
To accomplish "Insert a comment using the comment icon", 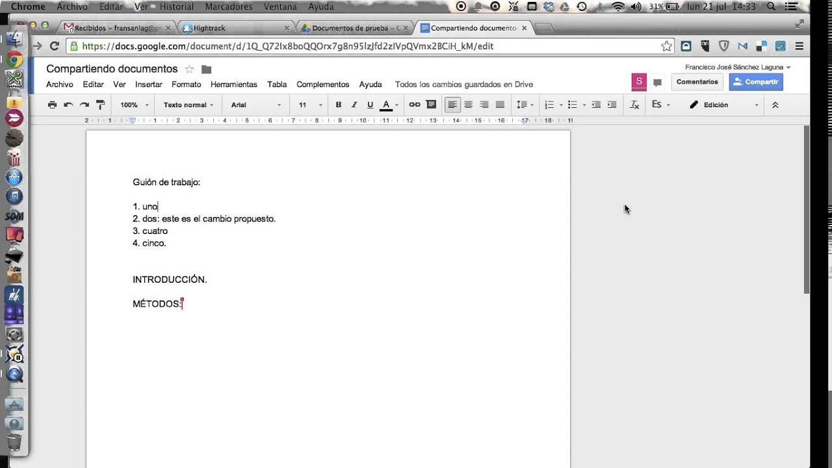I will click(x=432, y=104).
